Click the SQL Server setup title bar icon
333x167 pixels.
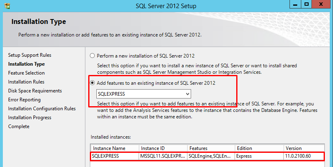(x=7, y=6)
